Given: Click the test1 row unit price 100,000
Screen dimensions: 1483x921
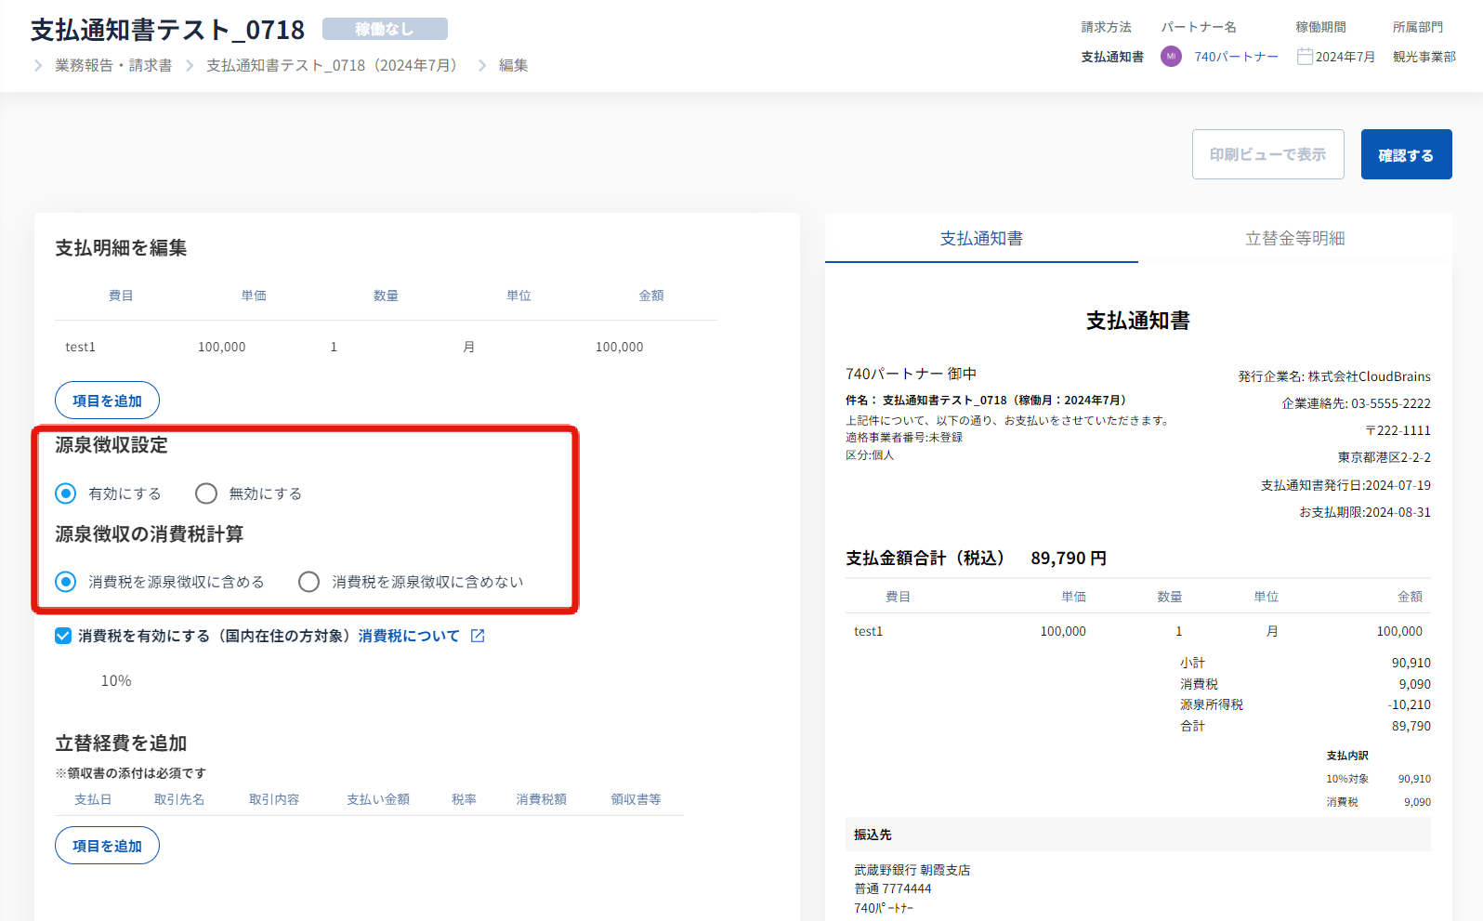Looking at the screenshot, I should point(222,347).
